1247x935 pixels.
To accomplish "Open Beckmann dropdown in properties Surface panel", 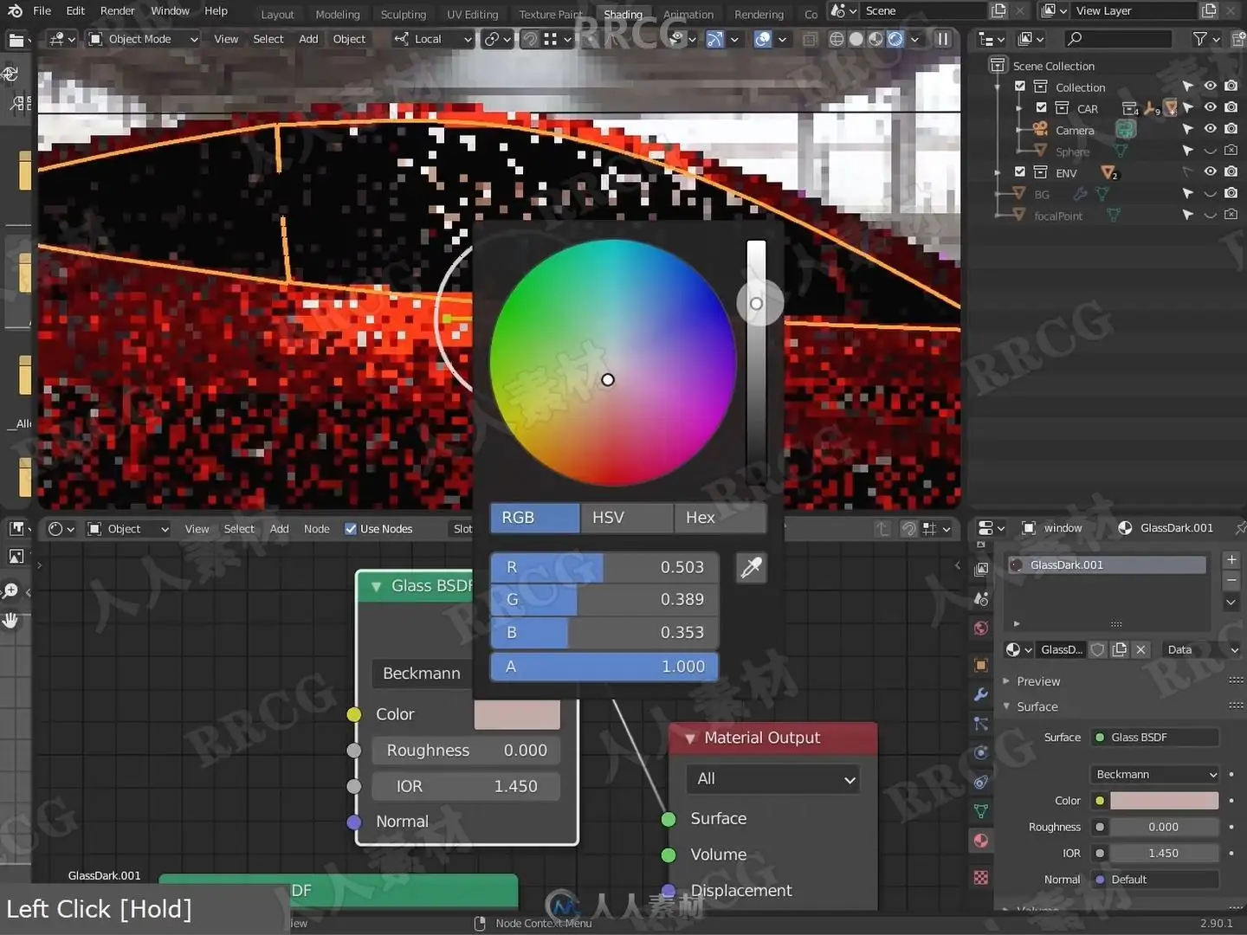I will (x=1155, y=774).
